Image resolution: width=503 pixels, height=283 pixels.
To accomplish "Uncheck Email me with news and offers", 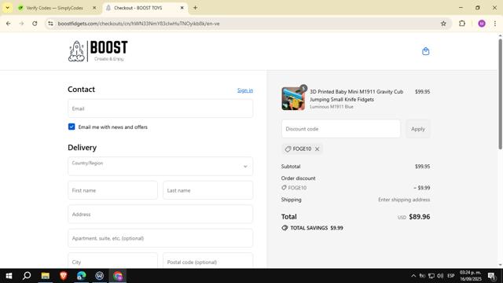I will (x=72, y=127).
